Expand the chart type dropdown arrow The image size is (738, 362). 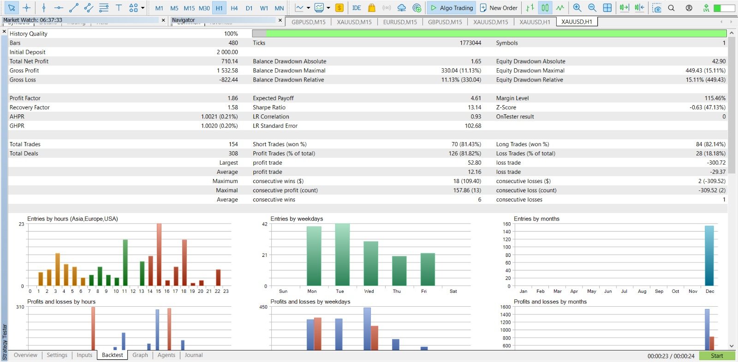coord(309,8)
